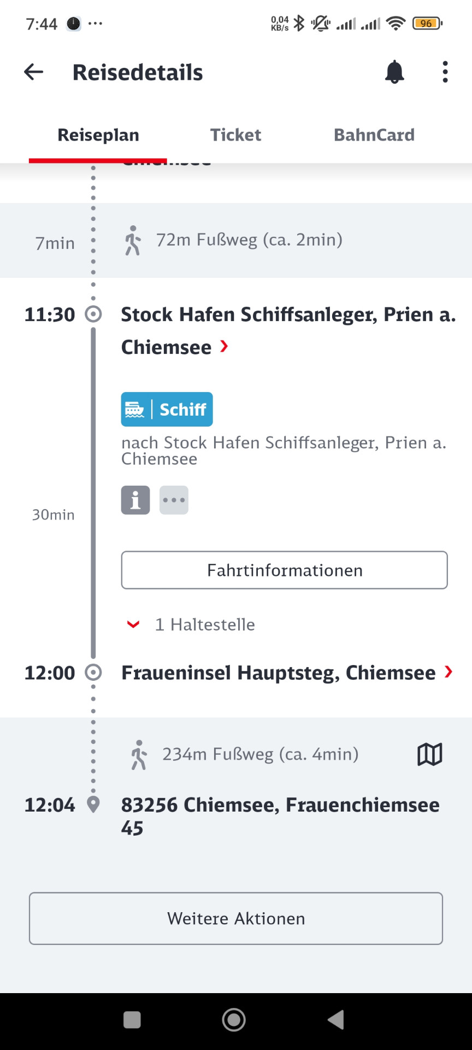
Task: Switch to the Ticket tab
Action: coord(235,135)
